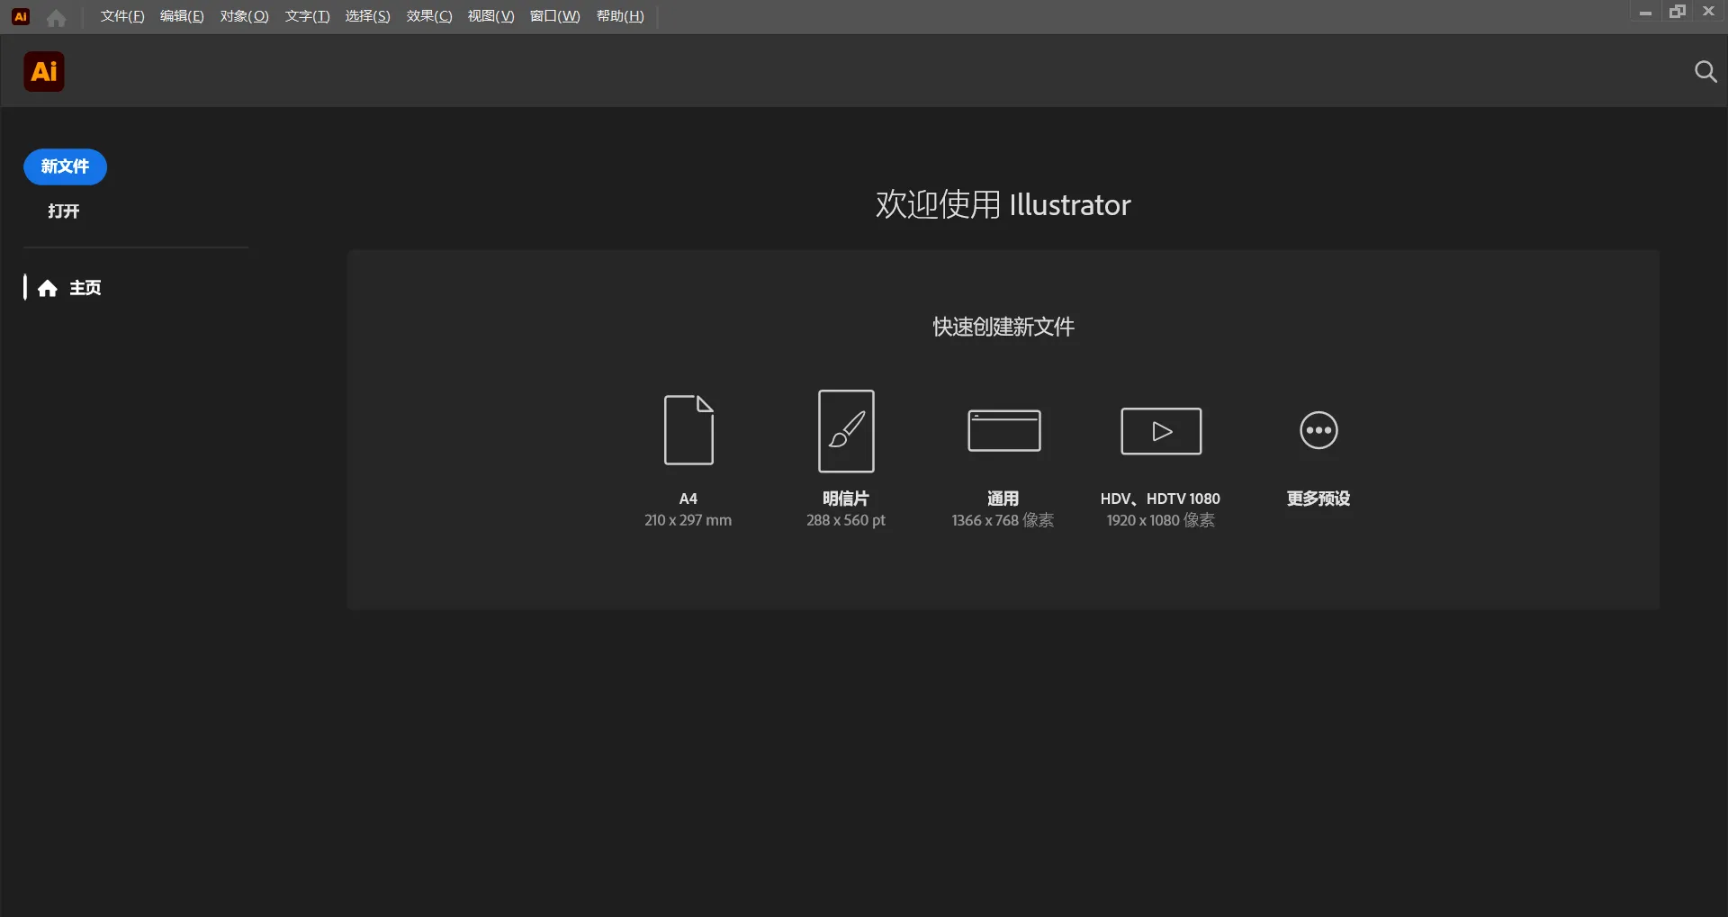Open the 选择(S) menu

[367, 15]
